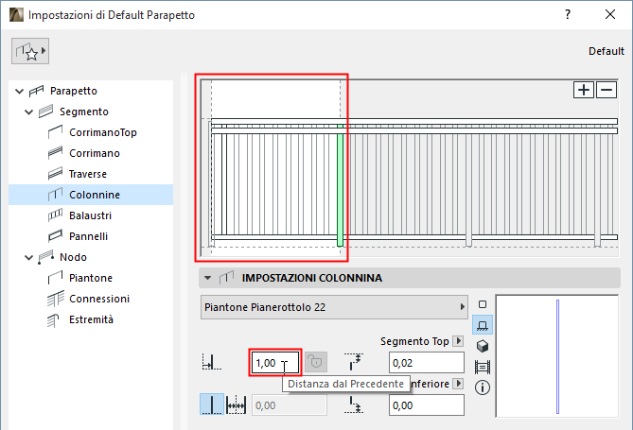Click the top offset icon
633x430 pixels.
click(x=354, y=361)
